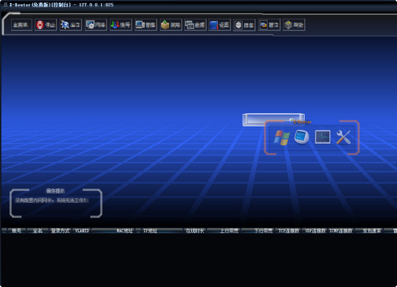Open the Help toolbar item
The height and width of the screenshot is (287, 397).
(x=294, y=25)
